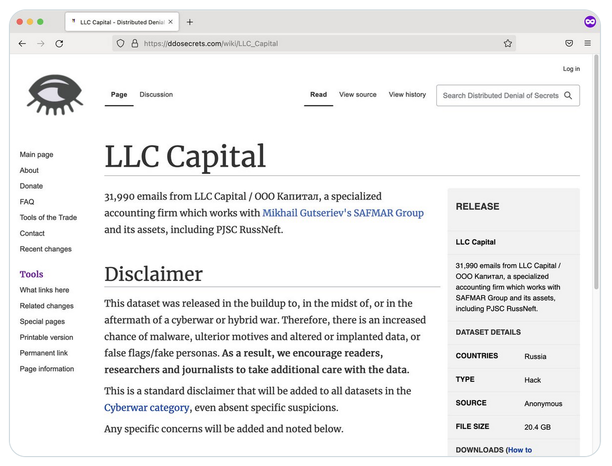This screenshot has width=612, height=466.
Task: Open Recent changes in sidebar
Action: 46,249
